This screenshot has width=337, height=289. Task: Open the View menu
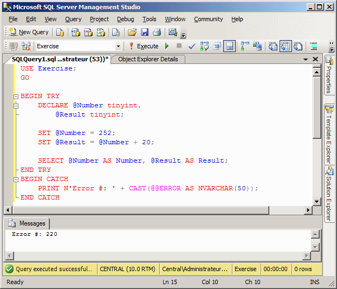pos(50,19)
